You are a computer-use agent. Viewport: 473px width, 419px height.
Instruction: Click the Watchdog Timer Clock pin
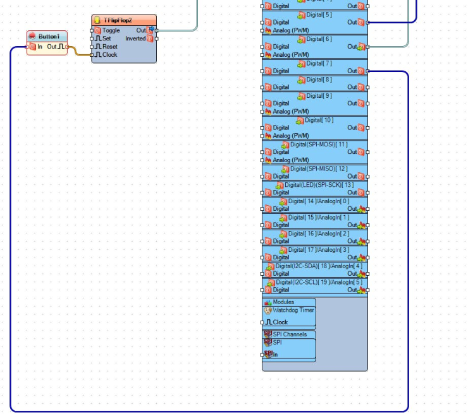click(263, 322)
